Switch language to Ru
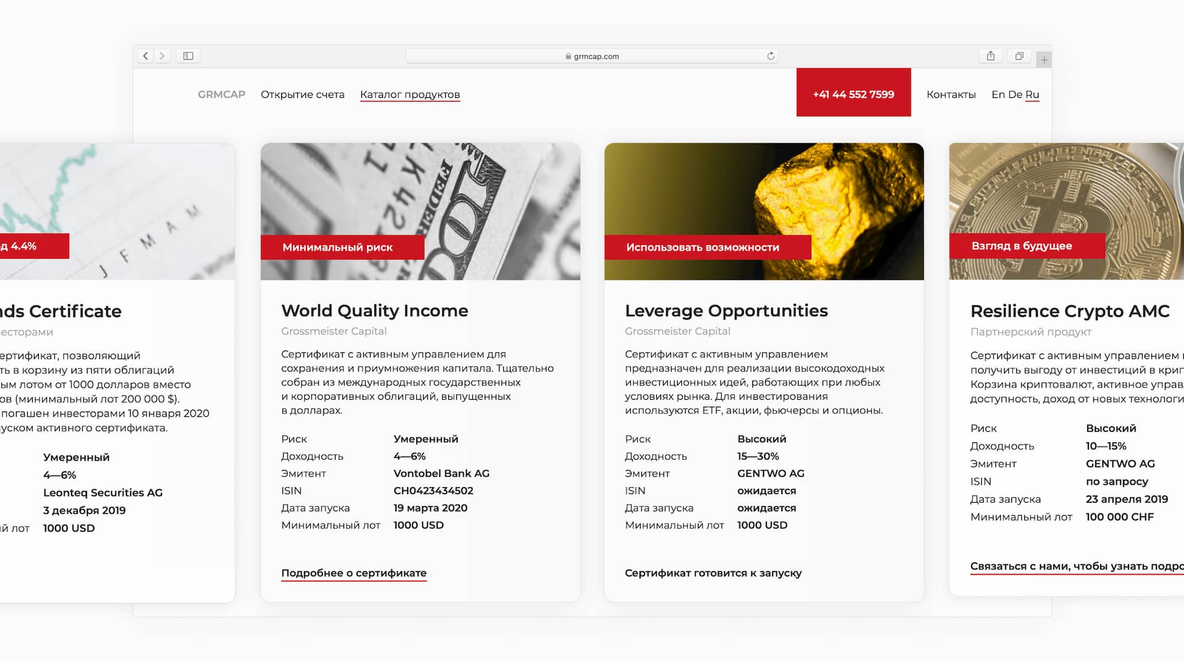 pos(1032,95)
